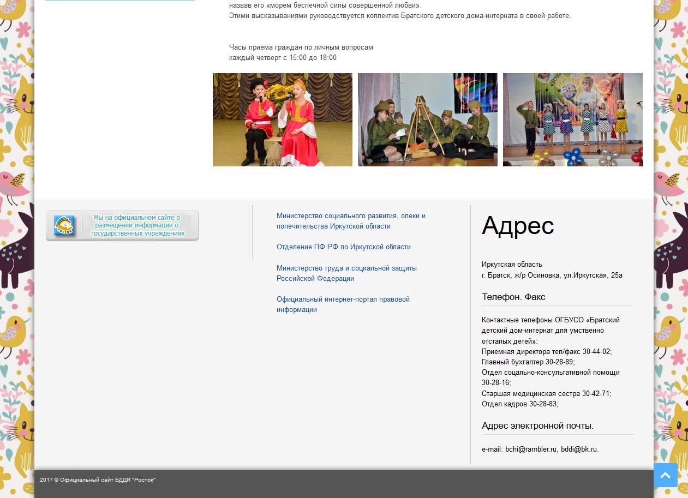This screenshot has height=498, width=688.
Task: Click the scroll-to-top arrow button
Action: tap(665, 475)
